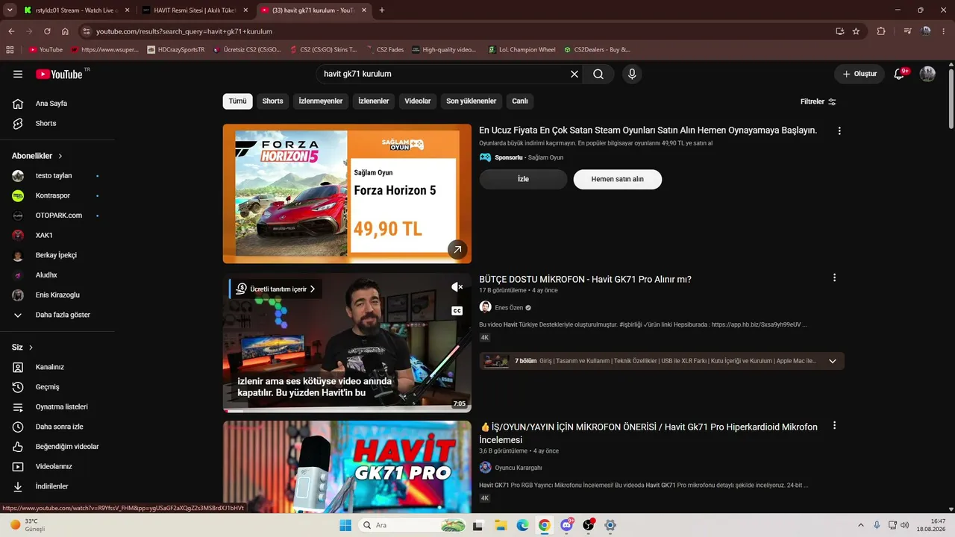Image resolution: width=955 pixels, height=537 pixels.
Task: Select the İzlenenler filter chip
Action: pyautogui.click(x=374, y=101)
